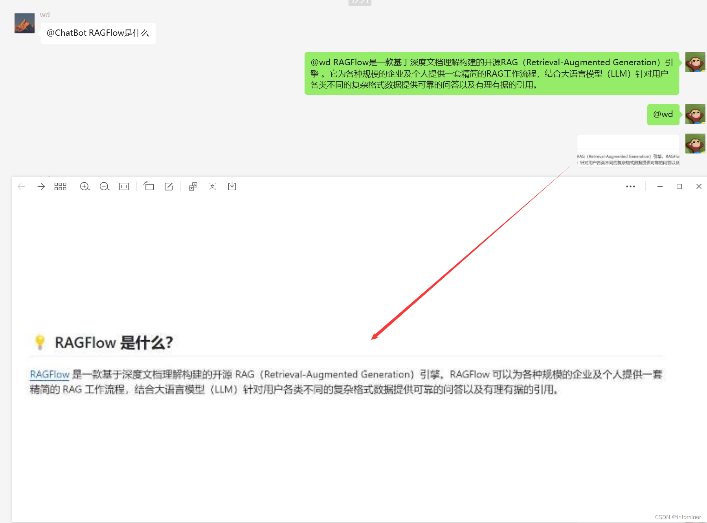The height and width of the screenshot is (523, 707).
Task: Save the image via download icon
Action: click(x=232, y=186)
